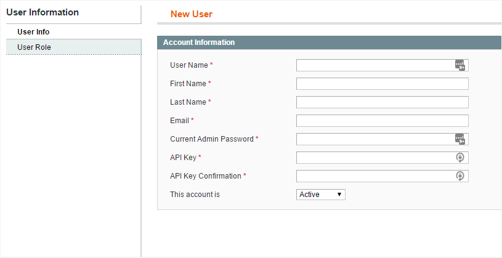
Task: Click password manager icon in Current Admin Password field
Action: [460, 139]
